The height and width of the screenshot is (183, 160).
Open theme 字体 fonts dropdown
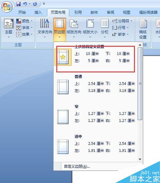pos(24,28)
